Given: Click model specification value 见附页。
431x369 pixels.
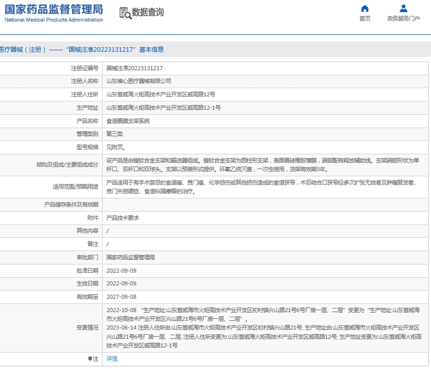Looking at the screenshot, I should coord(116,148).
